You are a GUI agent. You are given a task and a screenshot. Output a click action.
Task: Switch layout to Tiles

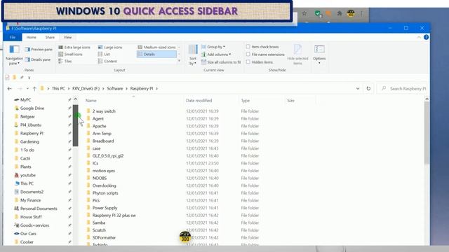(x=65, y=61)
